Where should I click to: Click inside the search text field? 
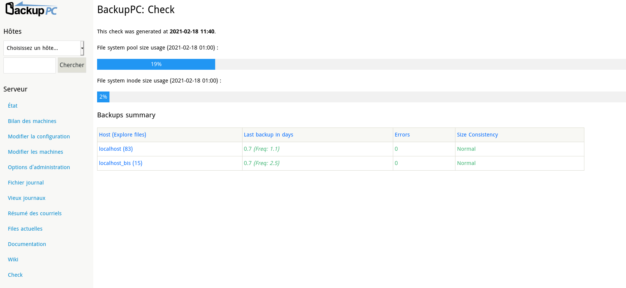click(29, 65)
